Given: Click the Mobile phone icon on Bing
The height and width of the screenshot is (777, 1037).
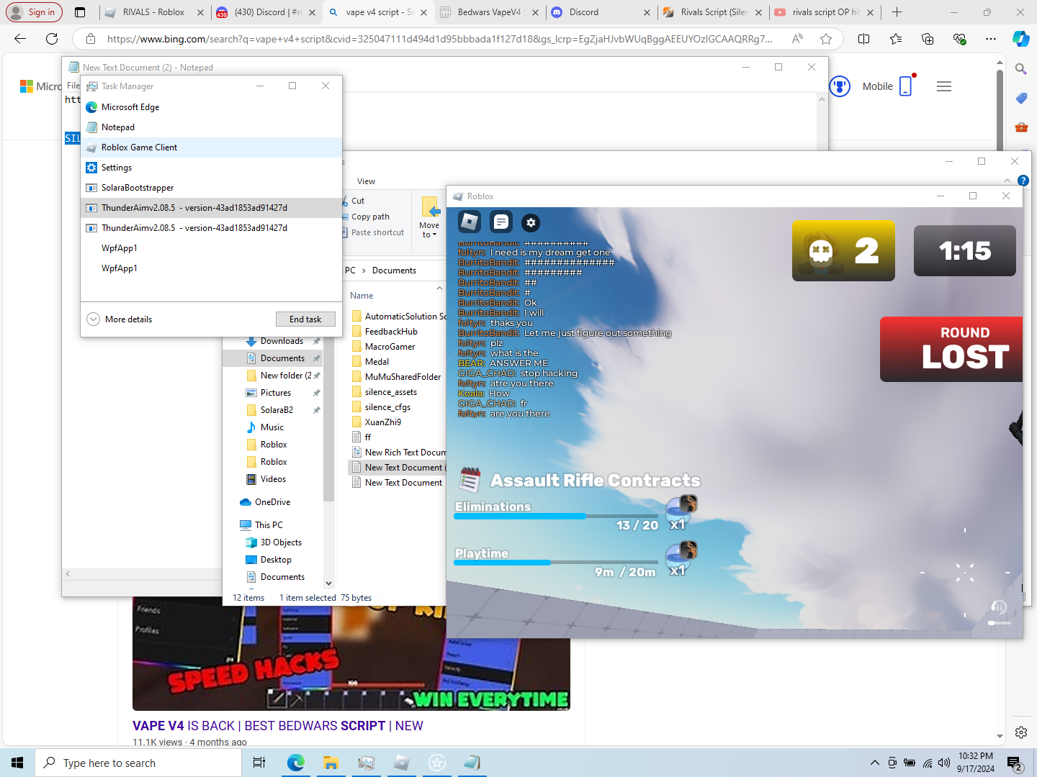Looking at the screenshot, I should pos(906,86).
